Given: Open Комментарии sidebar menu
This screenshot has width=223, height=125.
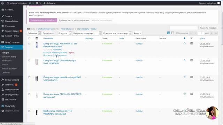Looking at the screenshot, I should (x=11, y=31).
